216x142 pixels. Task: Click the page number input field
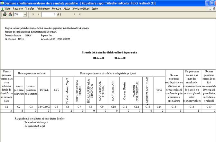(x=48, y=14)
